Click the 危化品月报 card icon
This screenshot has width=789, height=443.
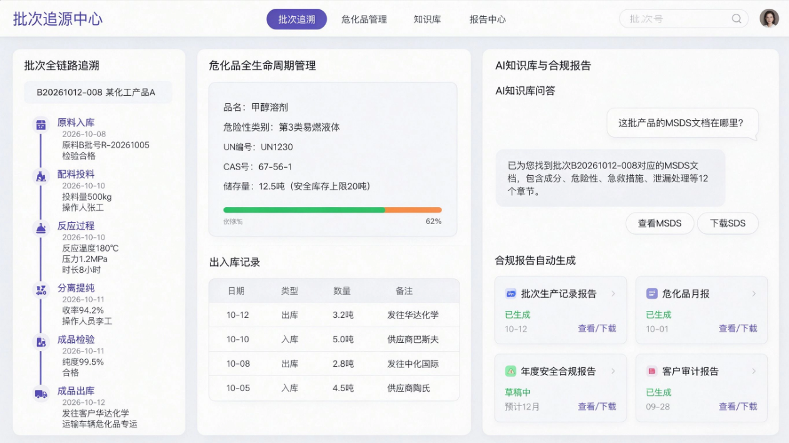(651, 293)
